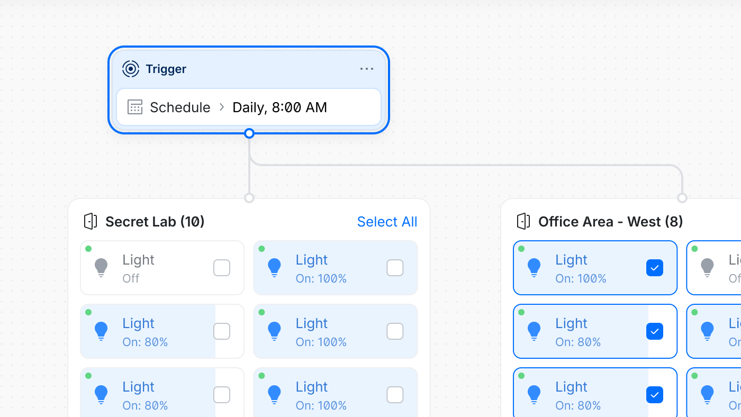
Task: Uncheck the first On: 80% light in Office Area - West
Action: pos(655,331)
